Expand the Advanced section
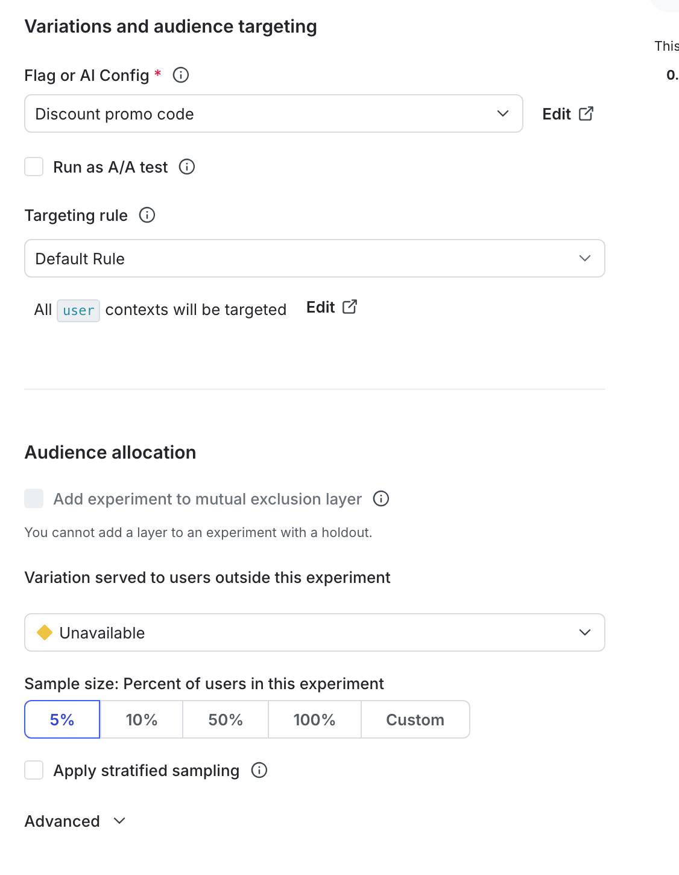 pyautogui.click(x=75, y=821)
